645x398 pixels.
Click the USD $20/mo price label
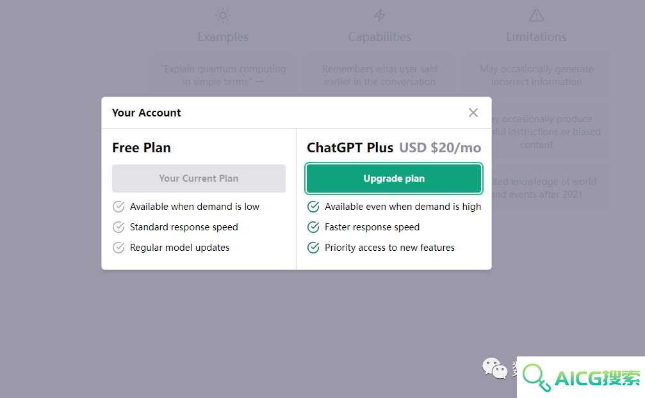(440, 147)
